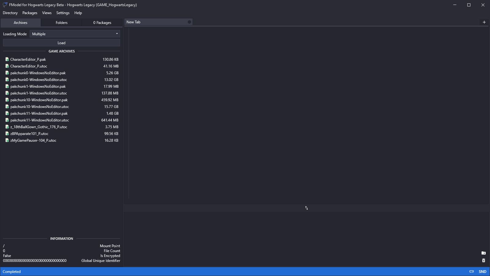Click the Global Unique Identifier zeros value
The image size is (490, 276).
35,261
